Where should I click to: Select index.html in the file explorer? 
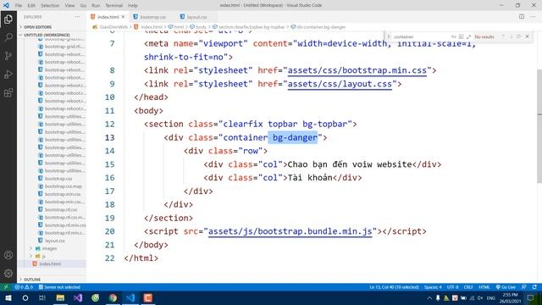50,263
